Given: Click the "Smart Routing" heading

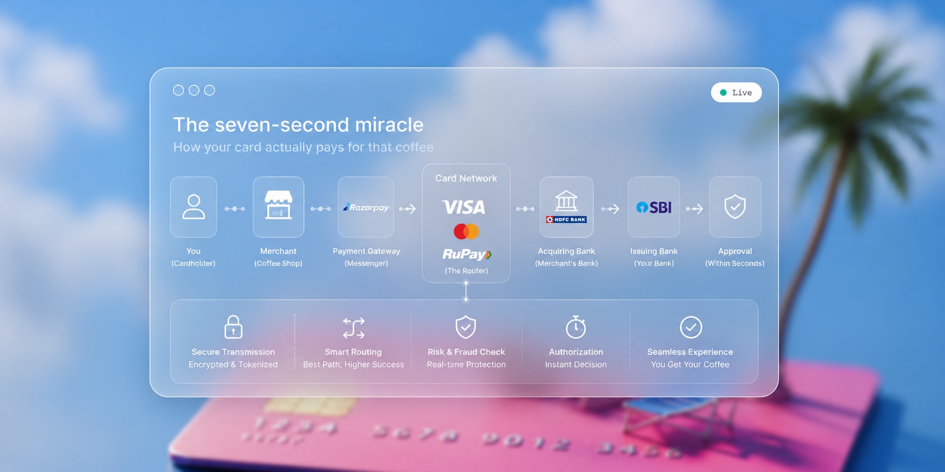Looking at the screenshot, I should 353,352.
